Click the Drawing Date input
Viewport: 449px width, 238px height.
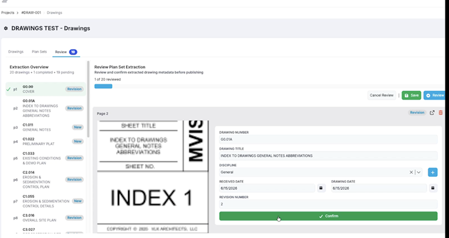click(378, 188)
